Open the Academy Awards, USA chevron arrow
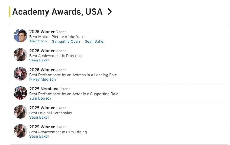 pyautogui.click(x=110, y=12)
